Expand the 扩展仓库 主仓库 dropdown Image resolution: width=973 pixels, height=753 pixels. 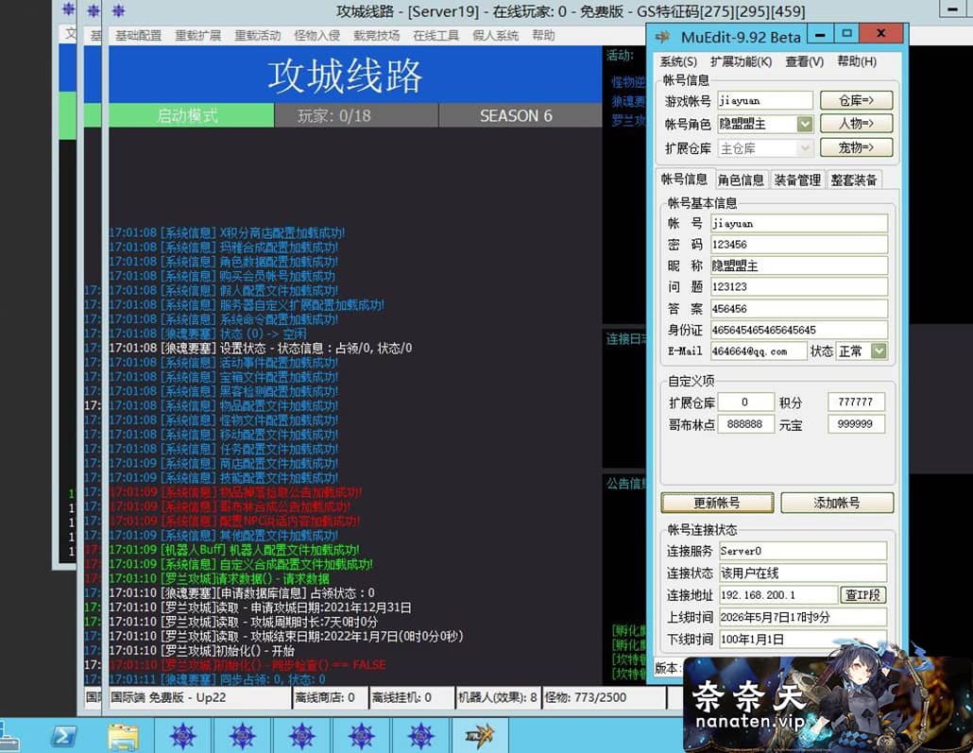(805, 148)
